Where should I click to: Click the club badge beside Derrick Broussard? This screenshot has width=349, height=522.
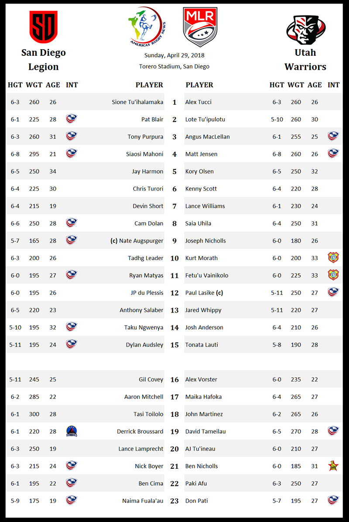(x=72, y=431)
